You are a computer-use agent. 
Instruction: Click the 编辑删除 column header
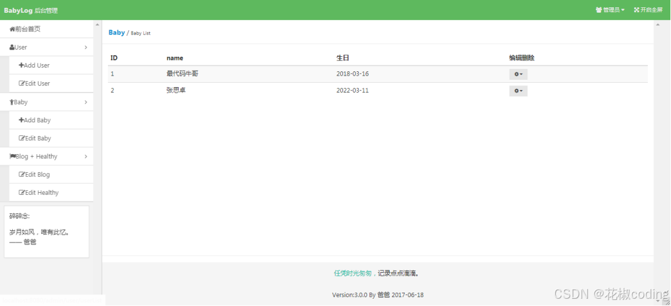pyautogui.click(x=522, y=57)
